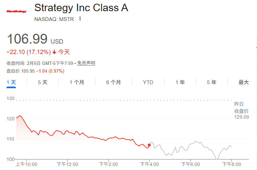Open the 免责声明 link
257x170 pixels.
[x=86, y=63]
